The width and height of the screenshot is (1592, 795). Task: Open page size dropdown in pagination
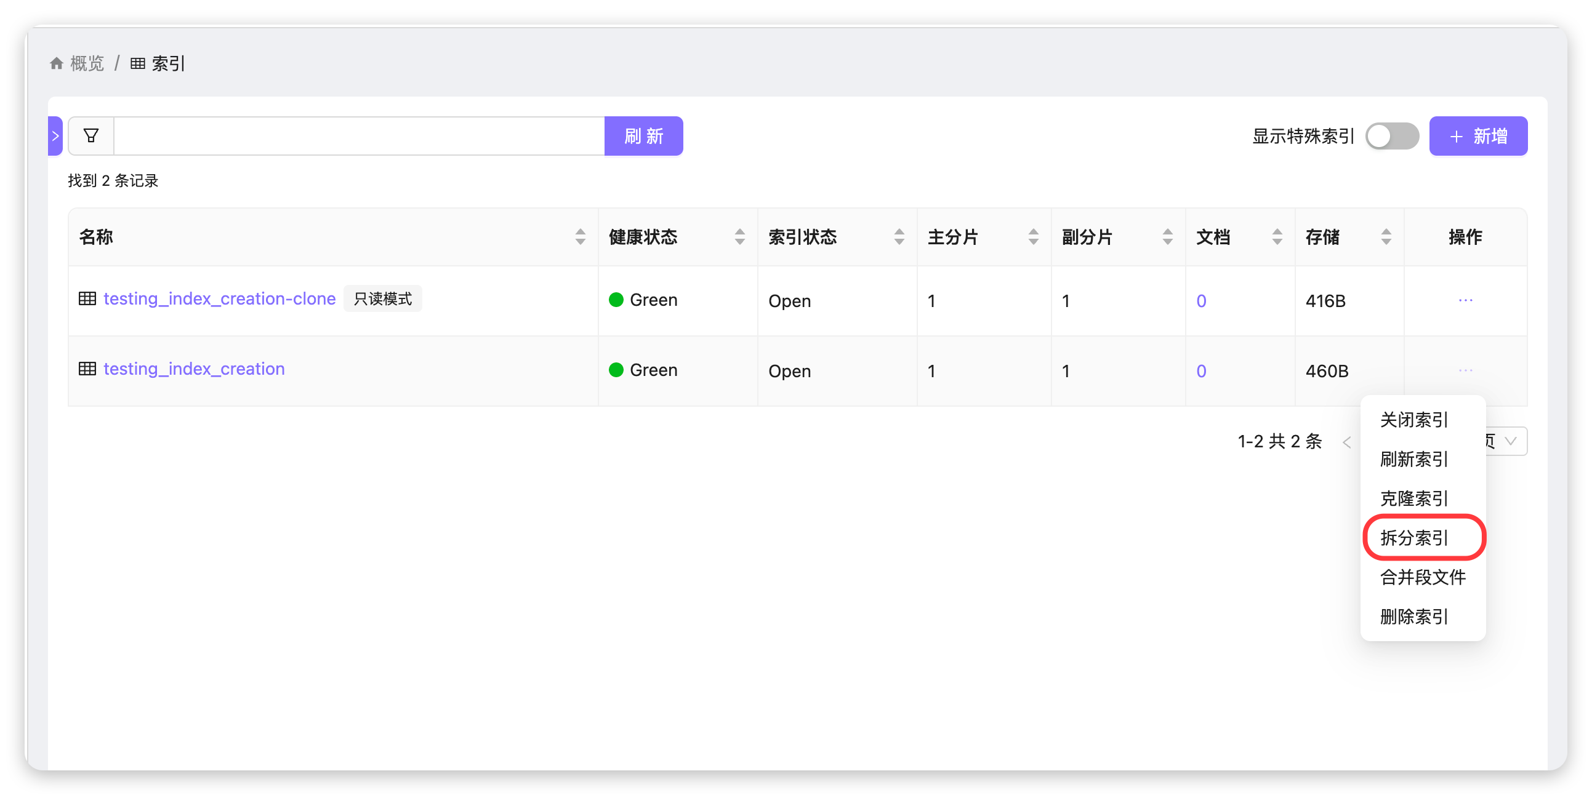1509,441
